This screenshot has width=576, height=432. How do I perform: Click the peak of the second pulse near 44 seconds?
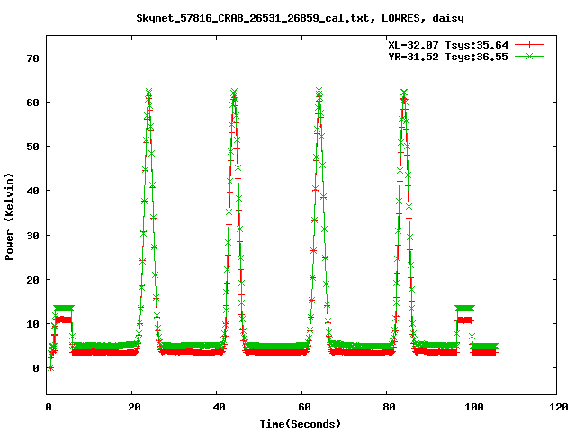point(234,92)
